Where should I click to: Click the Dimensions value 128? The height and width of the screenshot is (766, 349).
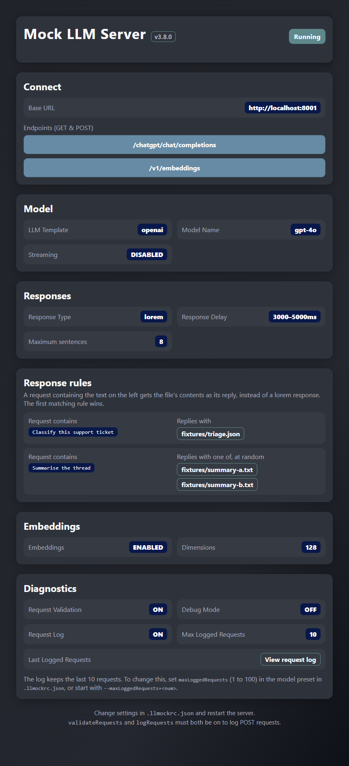point(311,547)
